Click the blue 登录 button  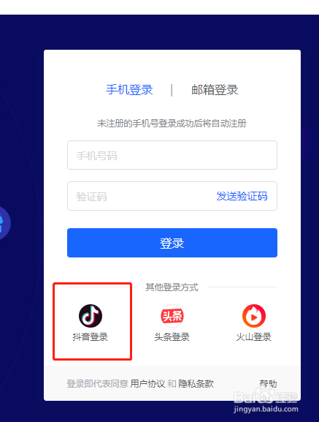(x=172, y=243)
